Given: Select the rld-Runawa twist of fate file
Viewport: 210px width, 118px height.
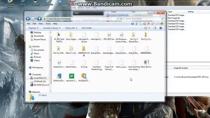Looking at the screenshot, I should coord(121,37).
